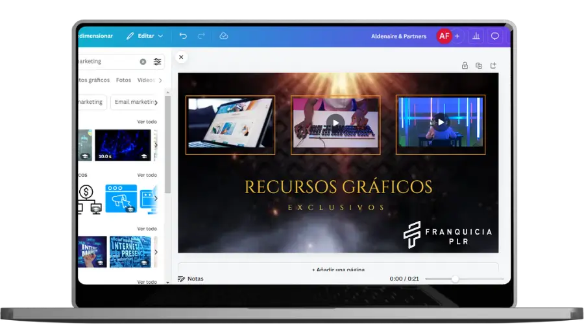Click the redo arrow icon
The image size is (584, 324).
(x=201, y=36)
